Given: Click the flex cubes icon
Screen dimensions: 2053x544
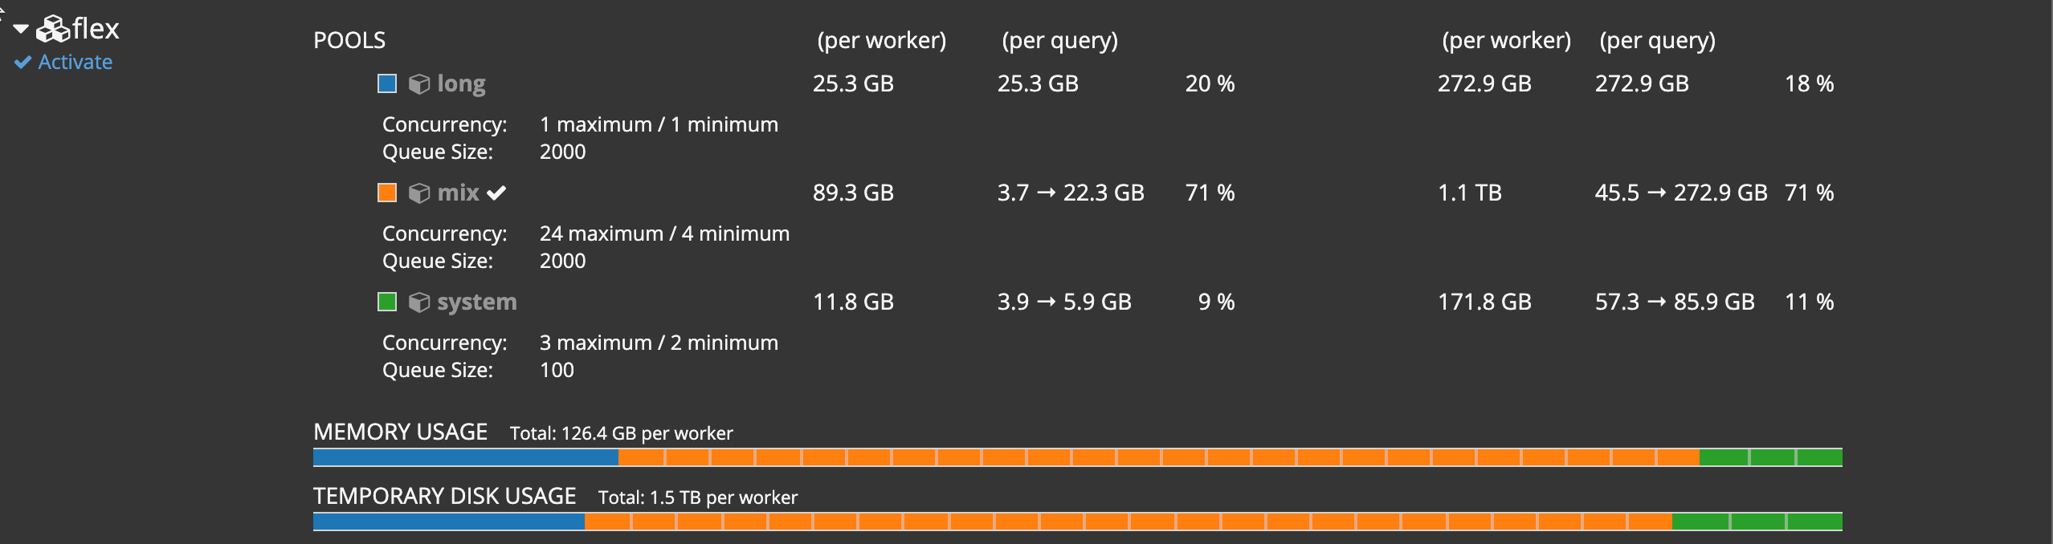Looking at the screenshot, I should click(x=53, y=30).
